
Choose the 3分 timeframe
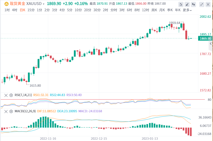click(x=55, y=10)
